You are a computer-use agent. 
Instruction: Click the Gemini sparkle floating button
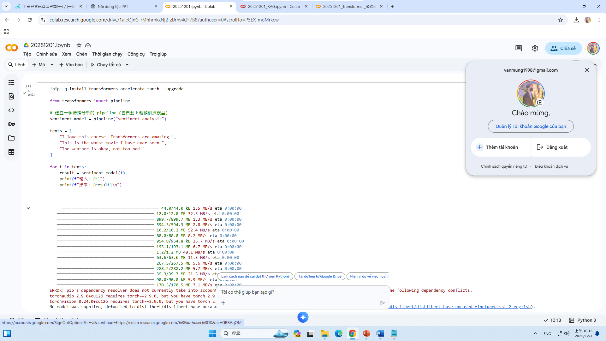(x=303, y=317)
